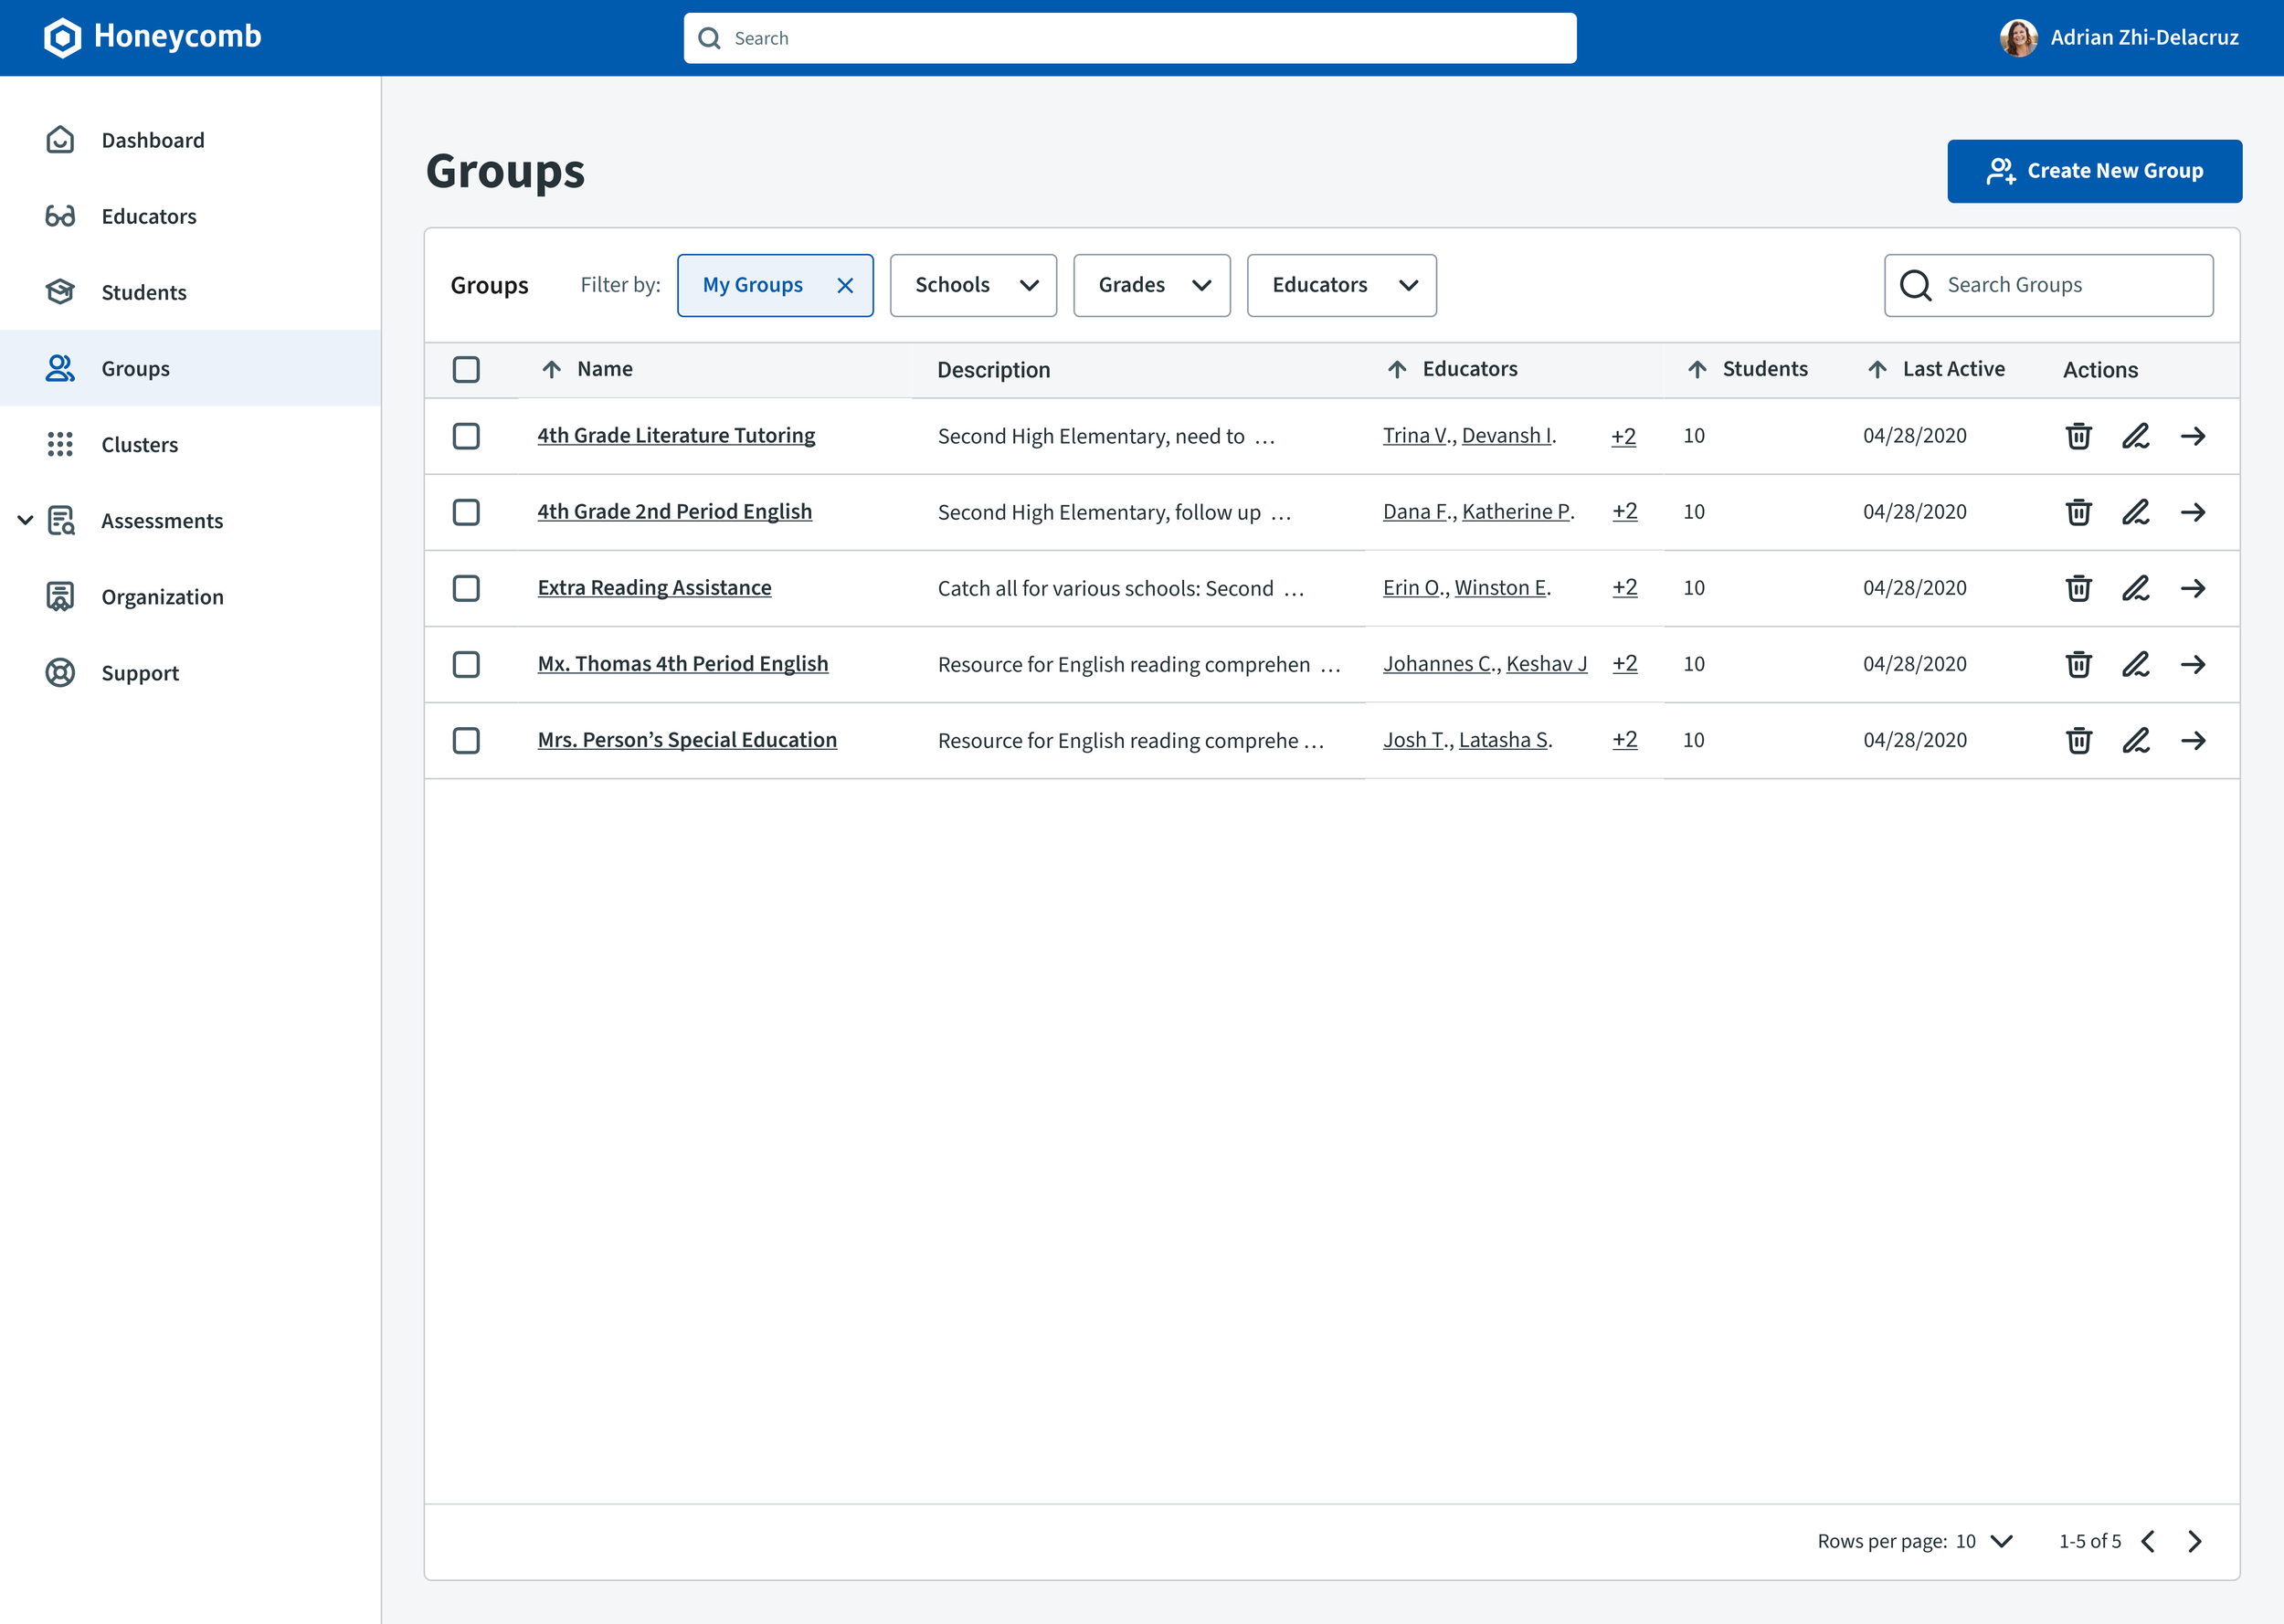
Task: Remove the My Groups filter
Action: tap(845, 286)
